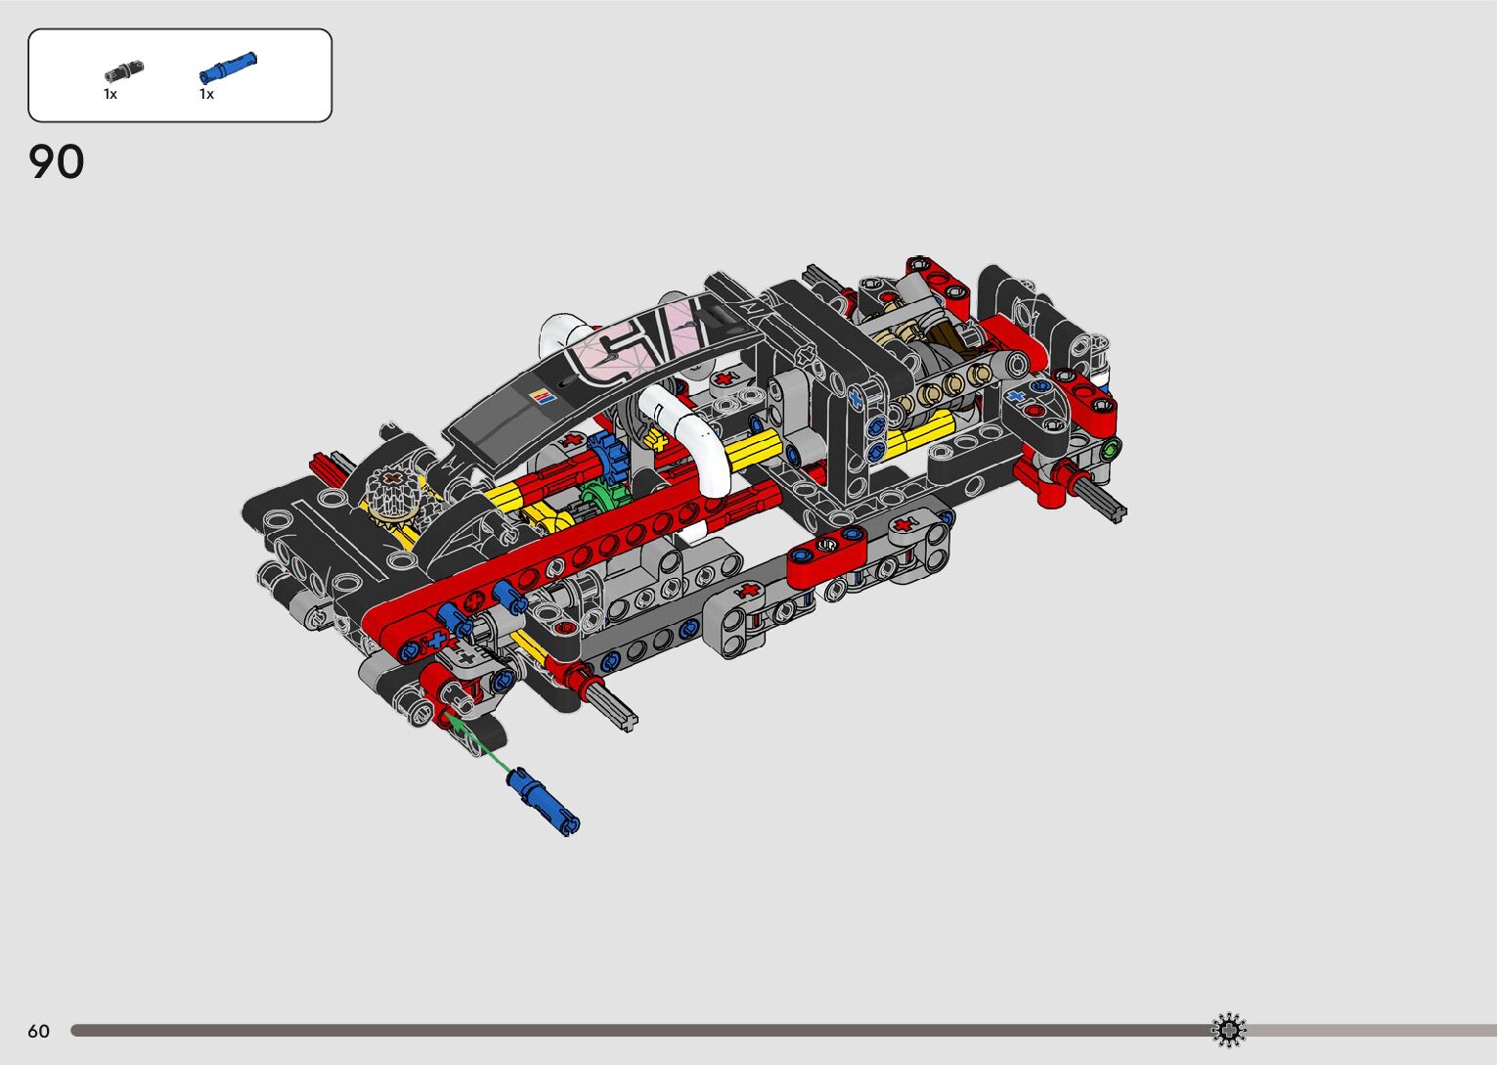Image resolution: width=1497 pixels, height=1065 pixels.
Task: Select the gear marker on the progress bar
Action: (1229, 1030)
